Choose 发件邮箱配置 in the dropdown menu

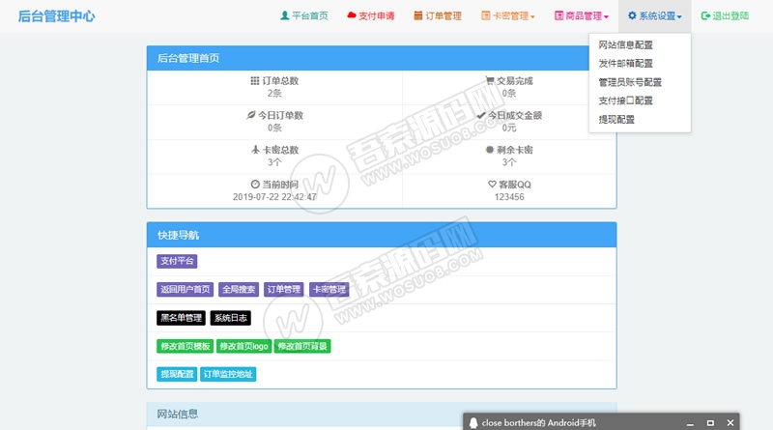(625, 64)
